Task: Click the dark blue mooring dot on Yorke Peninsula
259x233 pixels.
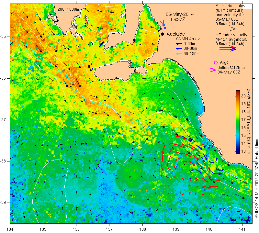Action: coord(134,40)
